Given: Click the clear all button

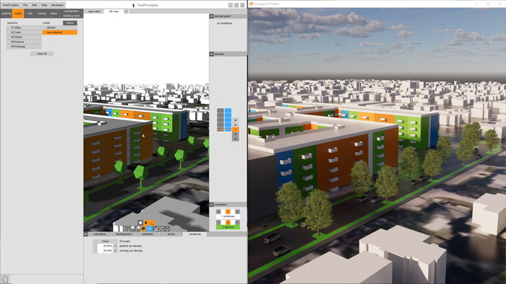Looking at the screenshot, I should [42, 54].
